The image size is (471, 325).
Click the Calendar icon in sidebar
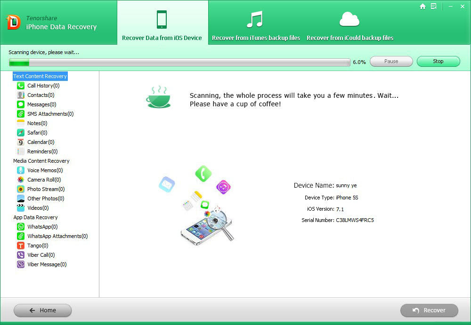(x=20, y=142)
